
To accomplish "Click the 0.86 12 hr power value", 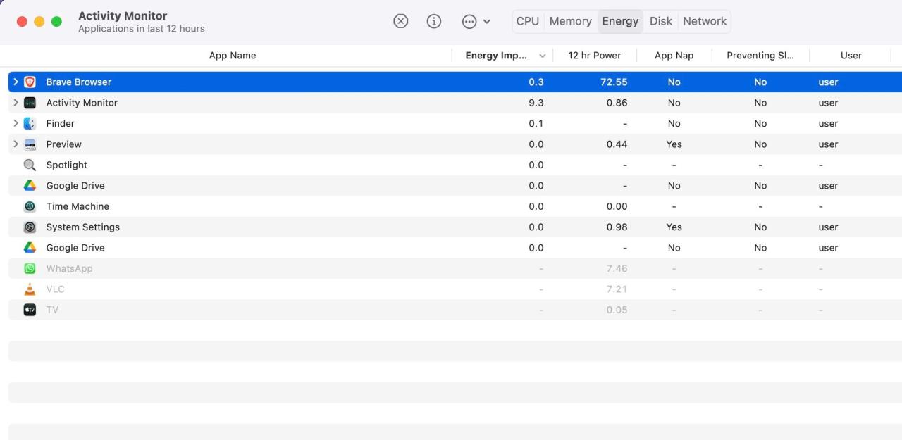I will pyautogui.click(x=617, y=103).
